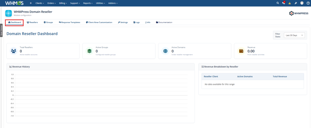311x128 pixels.
Task: Click the Total Revenue column header
Action: click(x=280, y=76)
